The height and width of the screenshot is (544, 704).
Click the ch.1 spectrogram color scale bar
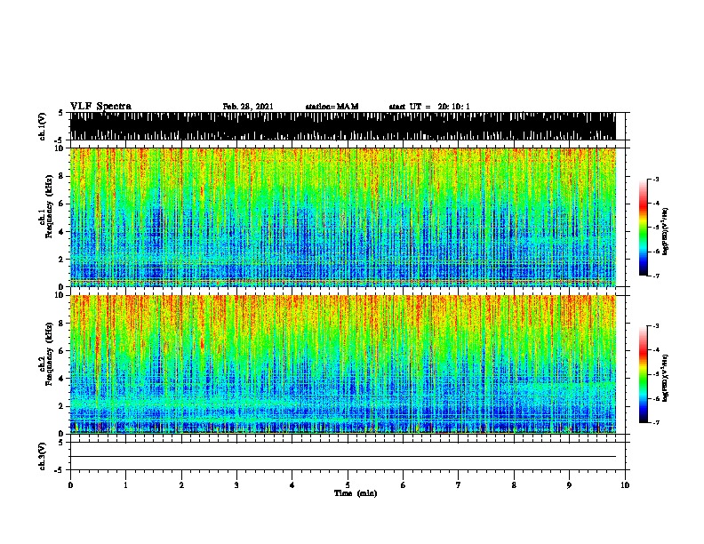pyautogui.click(x=644, y=228)
